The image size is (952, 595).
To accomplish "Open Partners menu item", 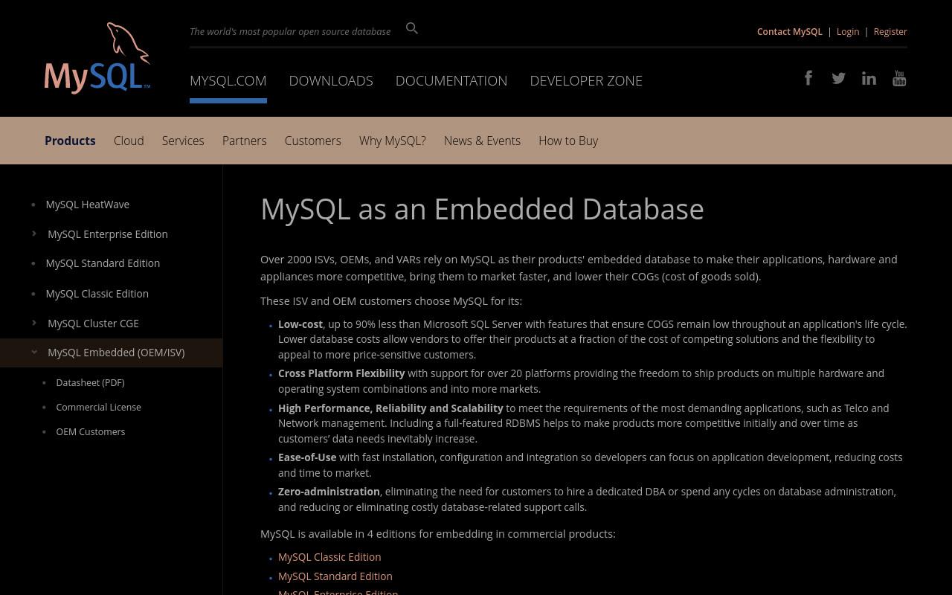I will click(244, 141).
